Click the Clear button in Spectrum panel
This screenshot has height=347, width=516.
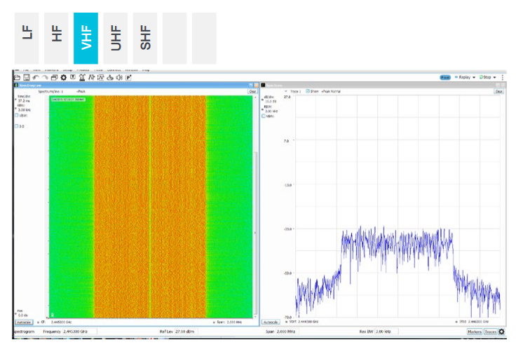[498, 91]
